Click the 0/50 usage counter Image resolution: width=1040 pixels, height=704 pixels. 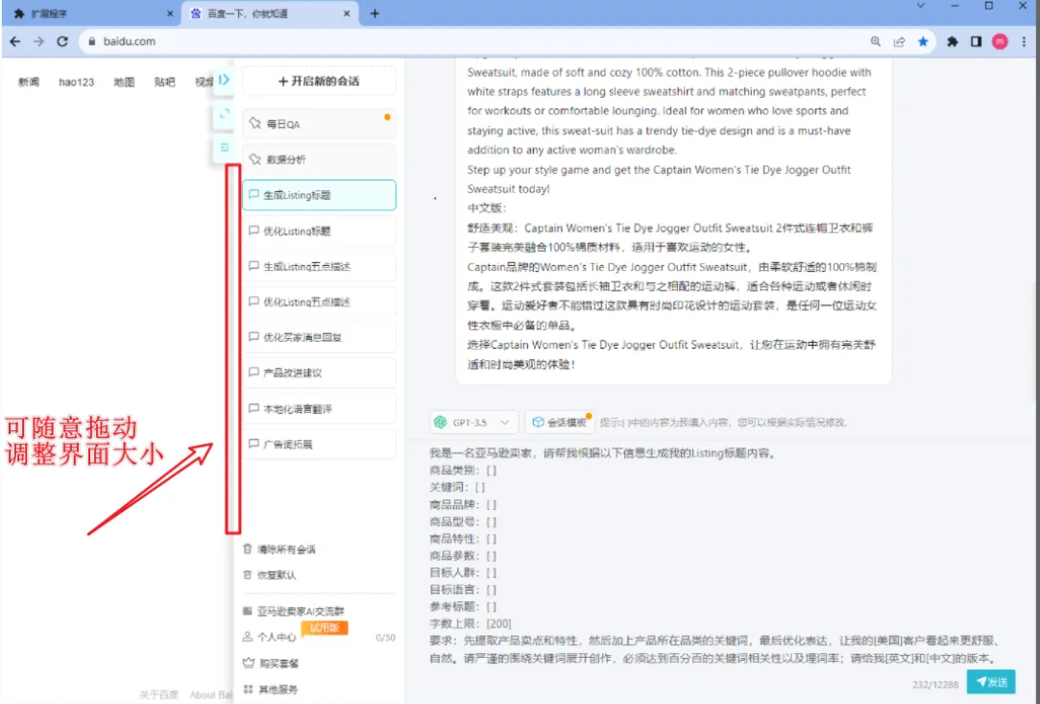tap(385, 638)
